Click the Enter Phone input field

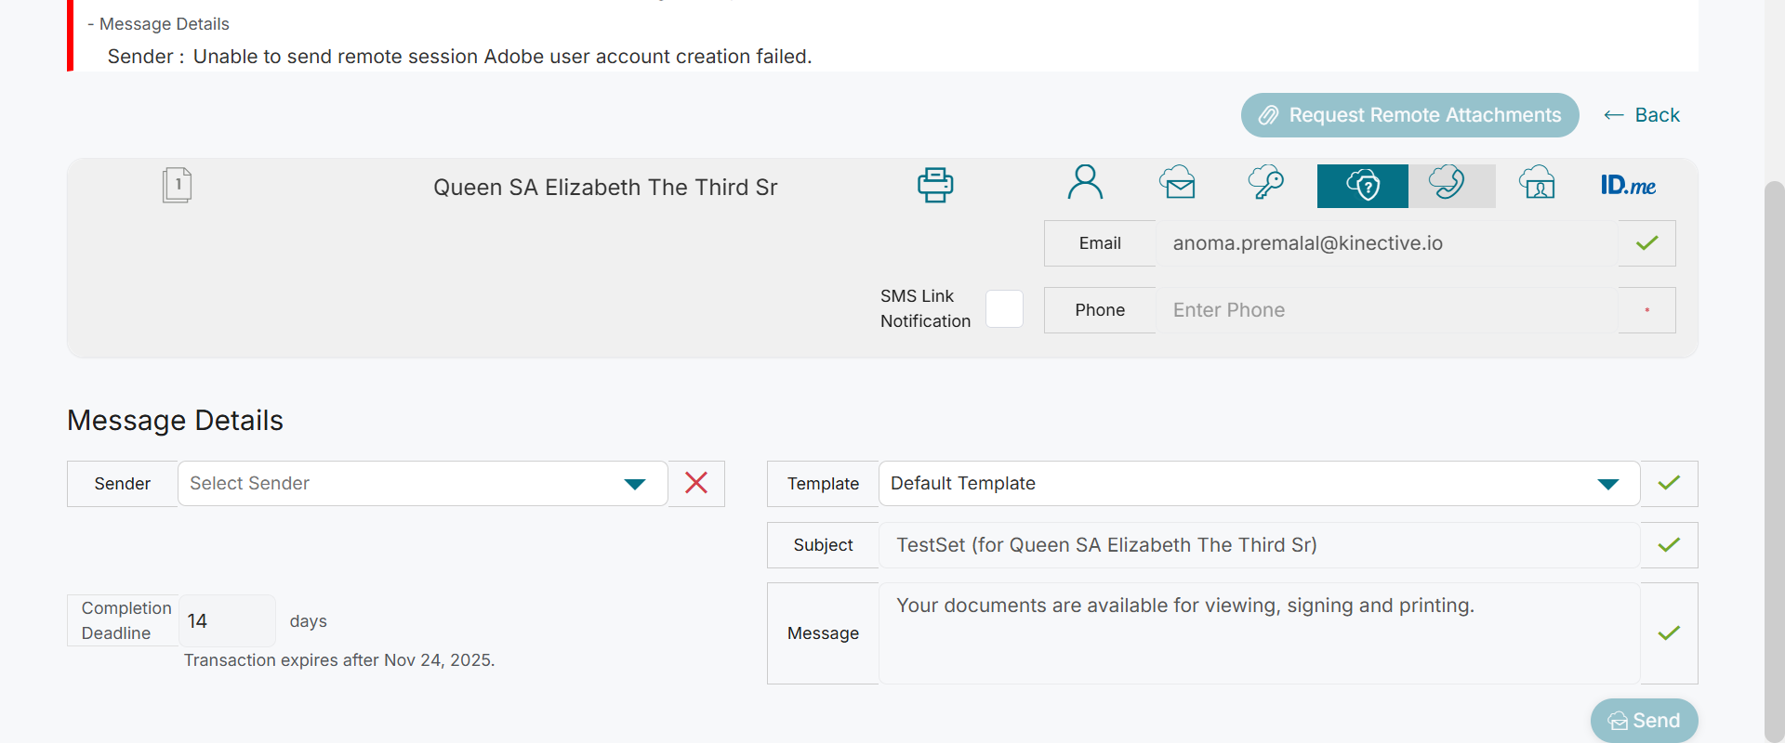click(1385, 310)
